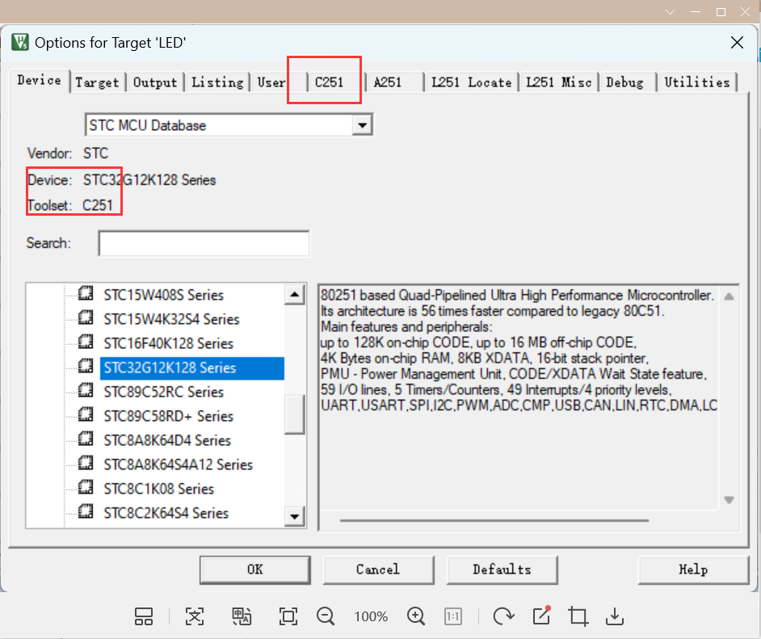Click the '59 I/O lines, 5 Timers/Counters' line

coord(496,389)
